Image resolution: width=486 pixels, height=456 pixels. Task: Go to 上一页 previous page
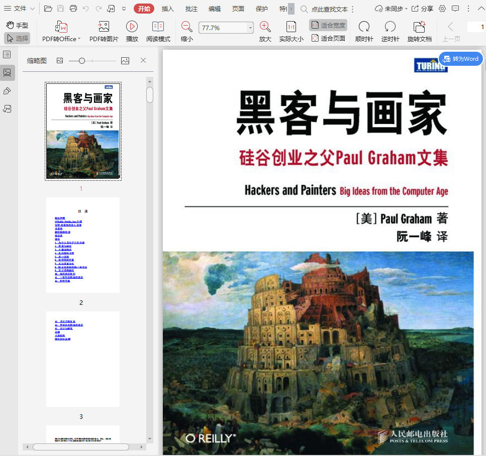pyautogui.click(x=451, y=31)
